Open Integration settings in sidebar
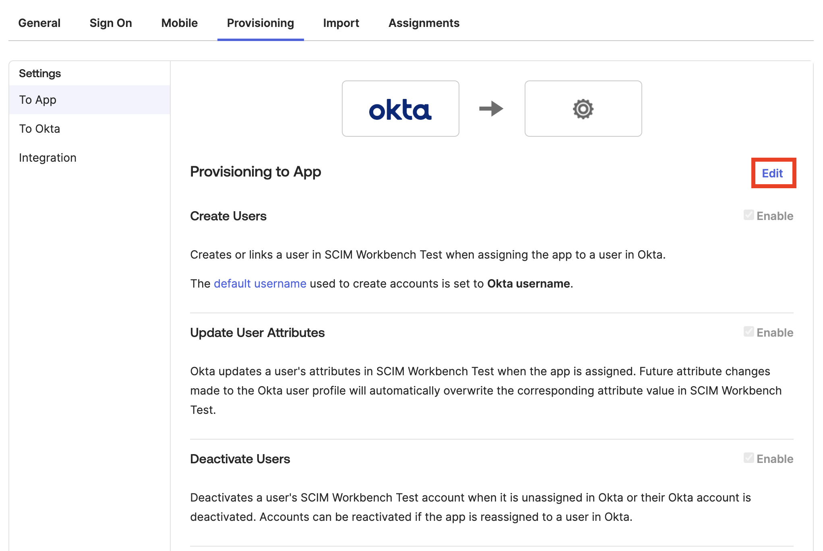The image size is (823, 551). pyautogui.click(x=89, y=158)
